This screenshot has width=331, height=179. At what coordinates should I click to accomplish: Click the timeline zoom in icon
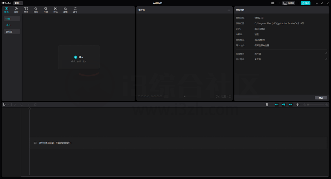coord(327,105)
